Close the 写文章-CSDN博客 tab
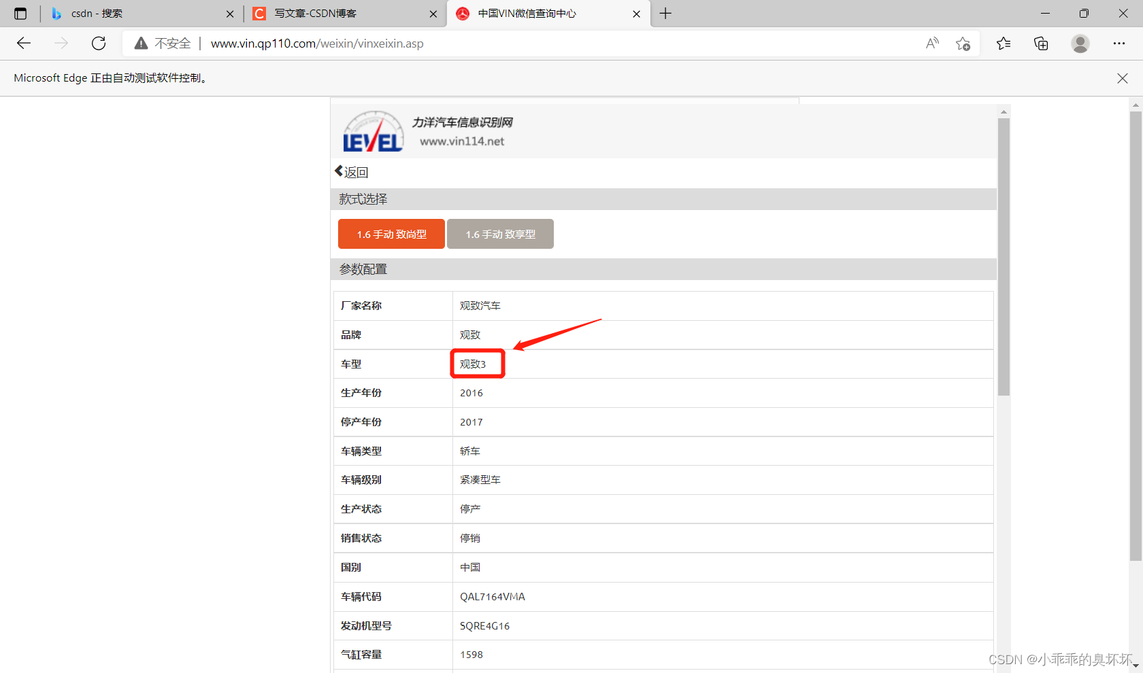Screen dimensions: 1143x673 433,14
